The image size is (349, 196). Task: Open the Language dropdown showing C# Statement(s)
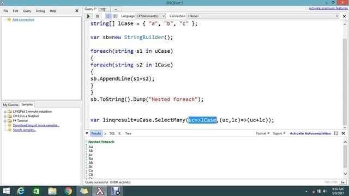click(x=151, y=16)
